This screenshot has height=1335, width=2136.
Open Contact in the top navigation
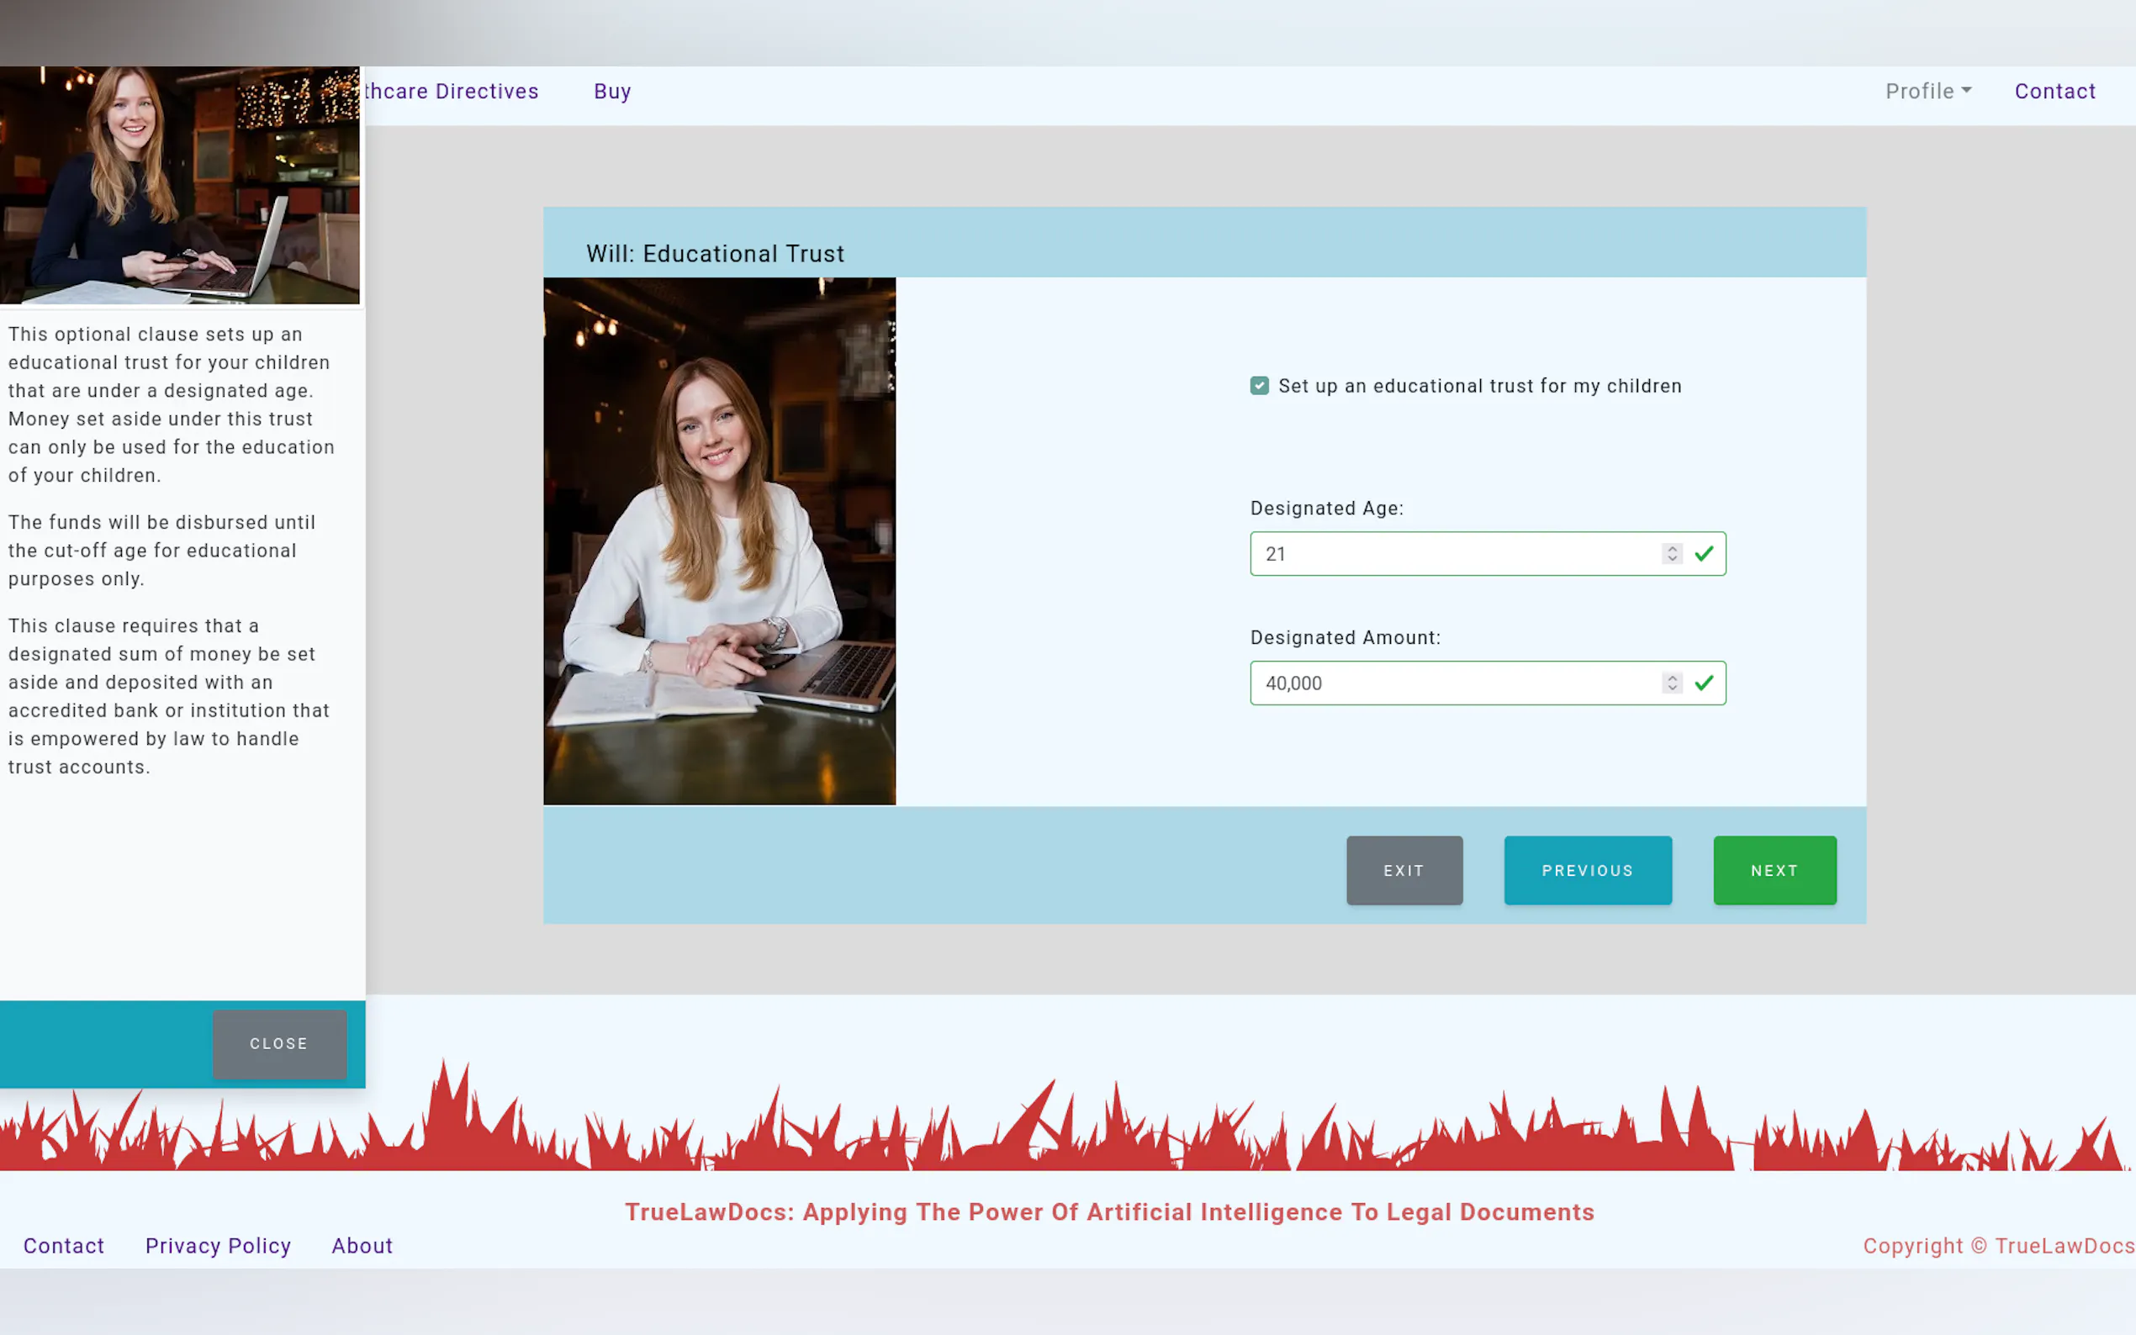(x=2054, y=91)
